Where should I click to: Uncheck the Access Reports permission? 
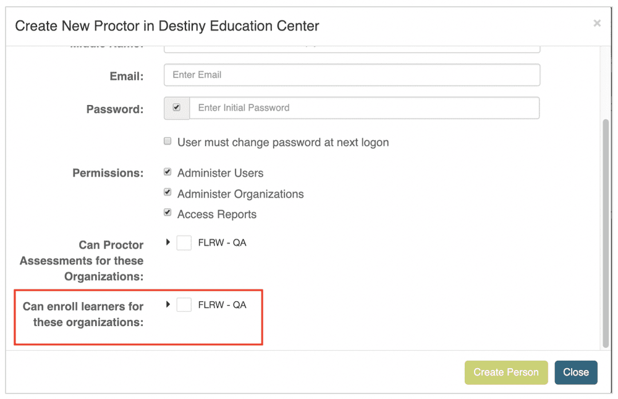pos(167,213)
